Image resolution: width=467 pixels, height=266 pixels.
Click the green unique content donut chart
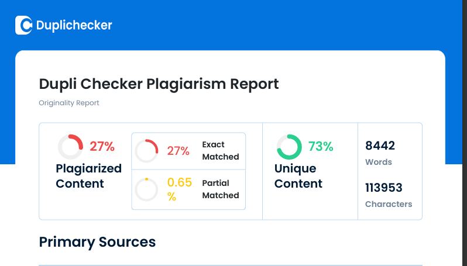point(289,147)
